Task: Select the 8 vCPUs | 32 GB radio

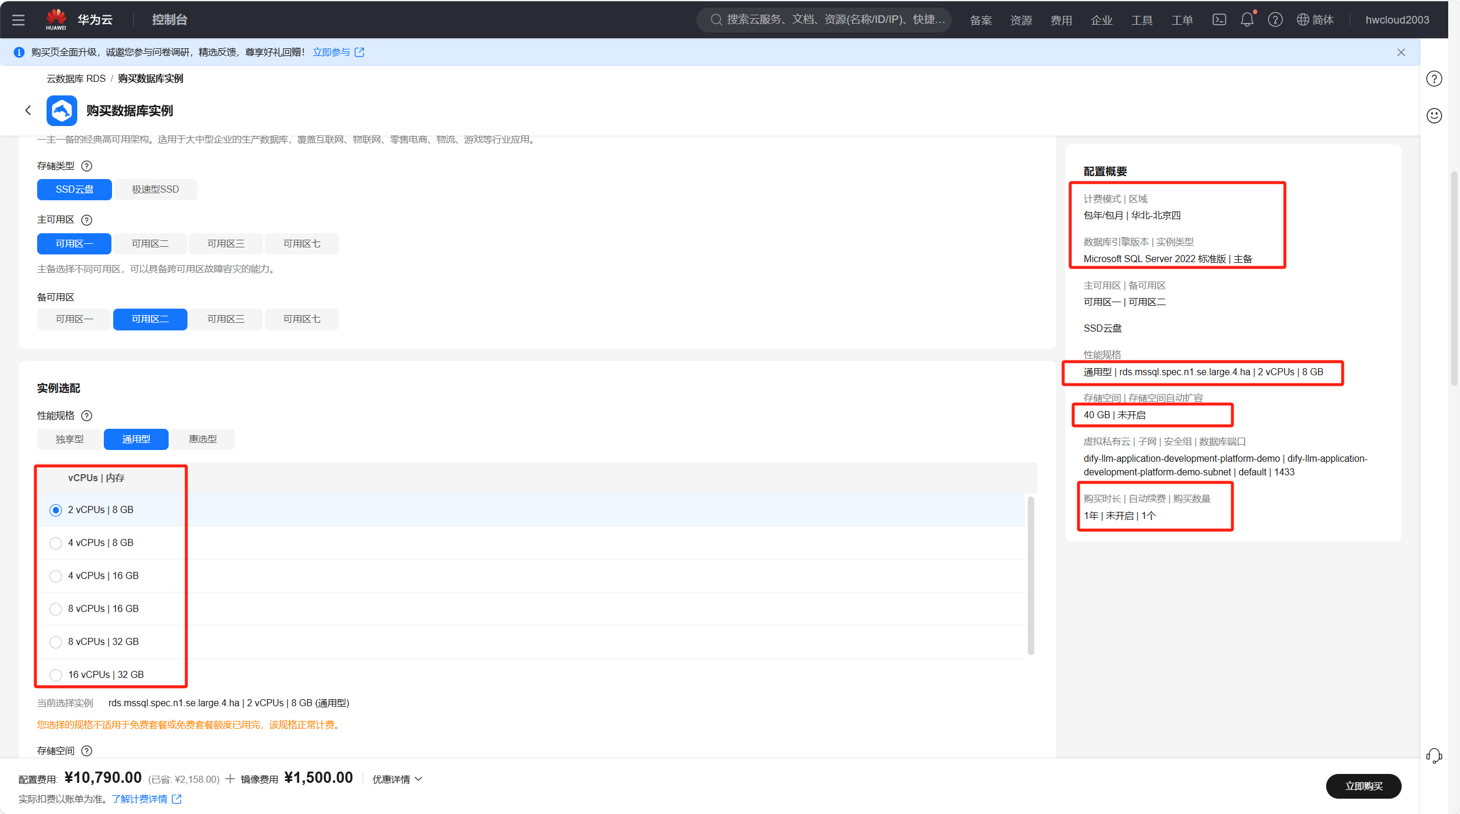Action: coord(55,642)
